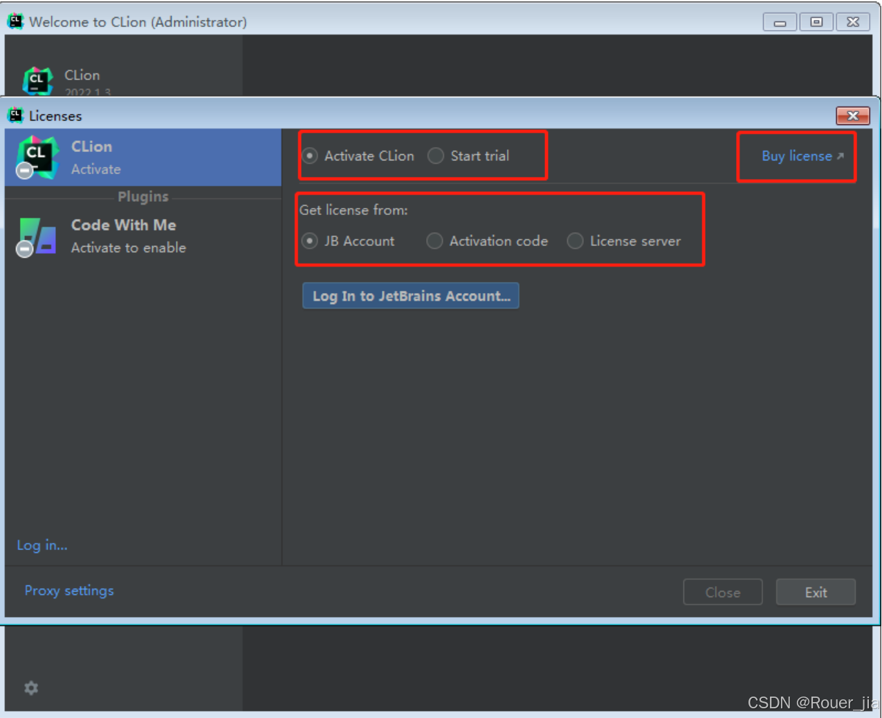
Task: Click the CLion logo in Licenses sidebar
Action: pyautogui.click(x=37, y=158)
